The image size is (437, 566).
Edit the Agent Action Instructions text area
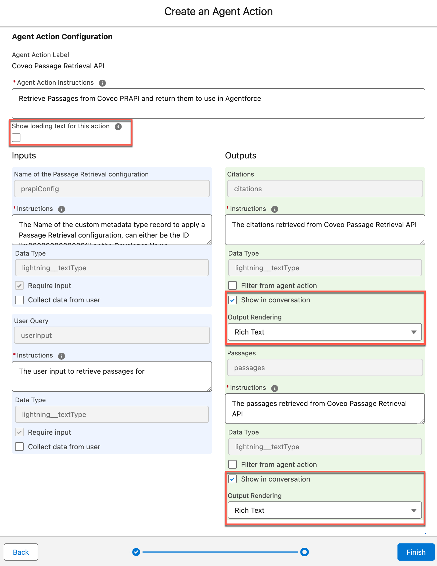219,104
